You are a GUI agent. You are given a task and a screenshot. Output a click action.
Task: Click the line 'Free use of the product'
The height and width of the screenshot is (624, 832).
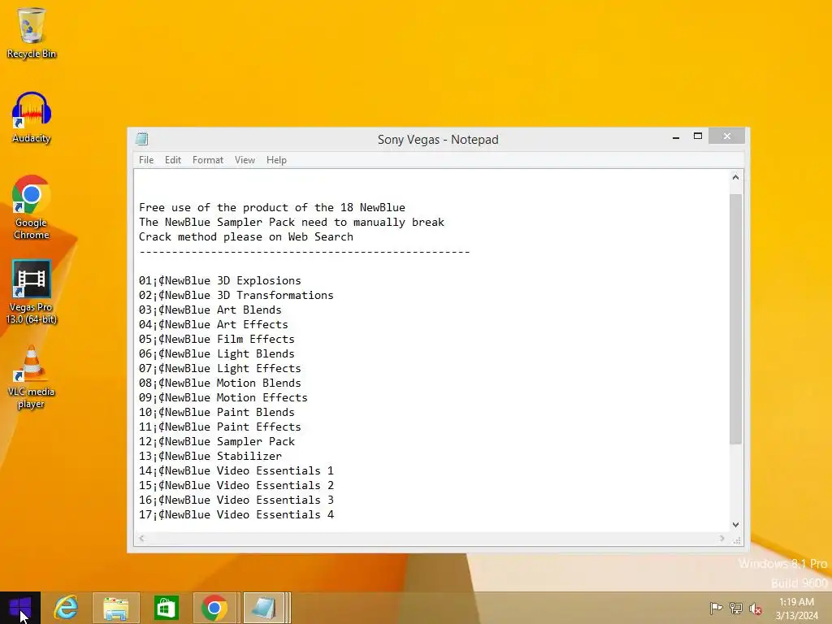[x=271, y=207]
